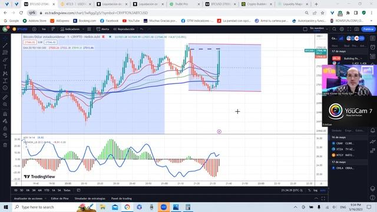Create an Alerta alarm

click(x=103, y=29)
